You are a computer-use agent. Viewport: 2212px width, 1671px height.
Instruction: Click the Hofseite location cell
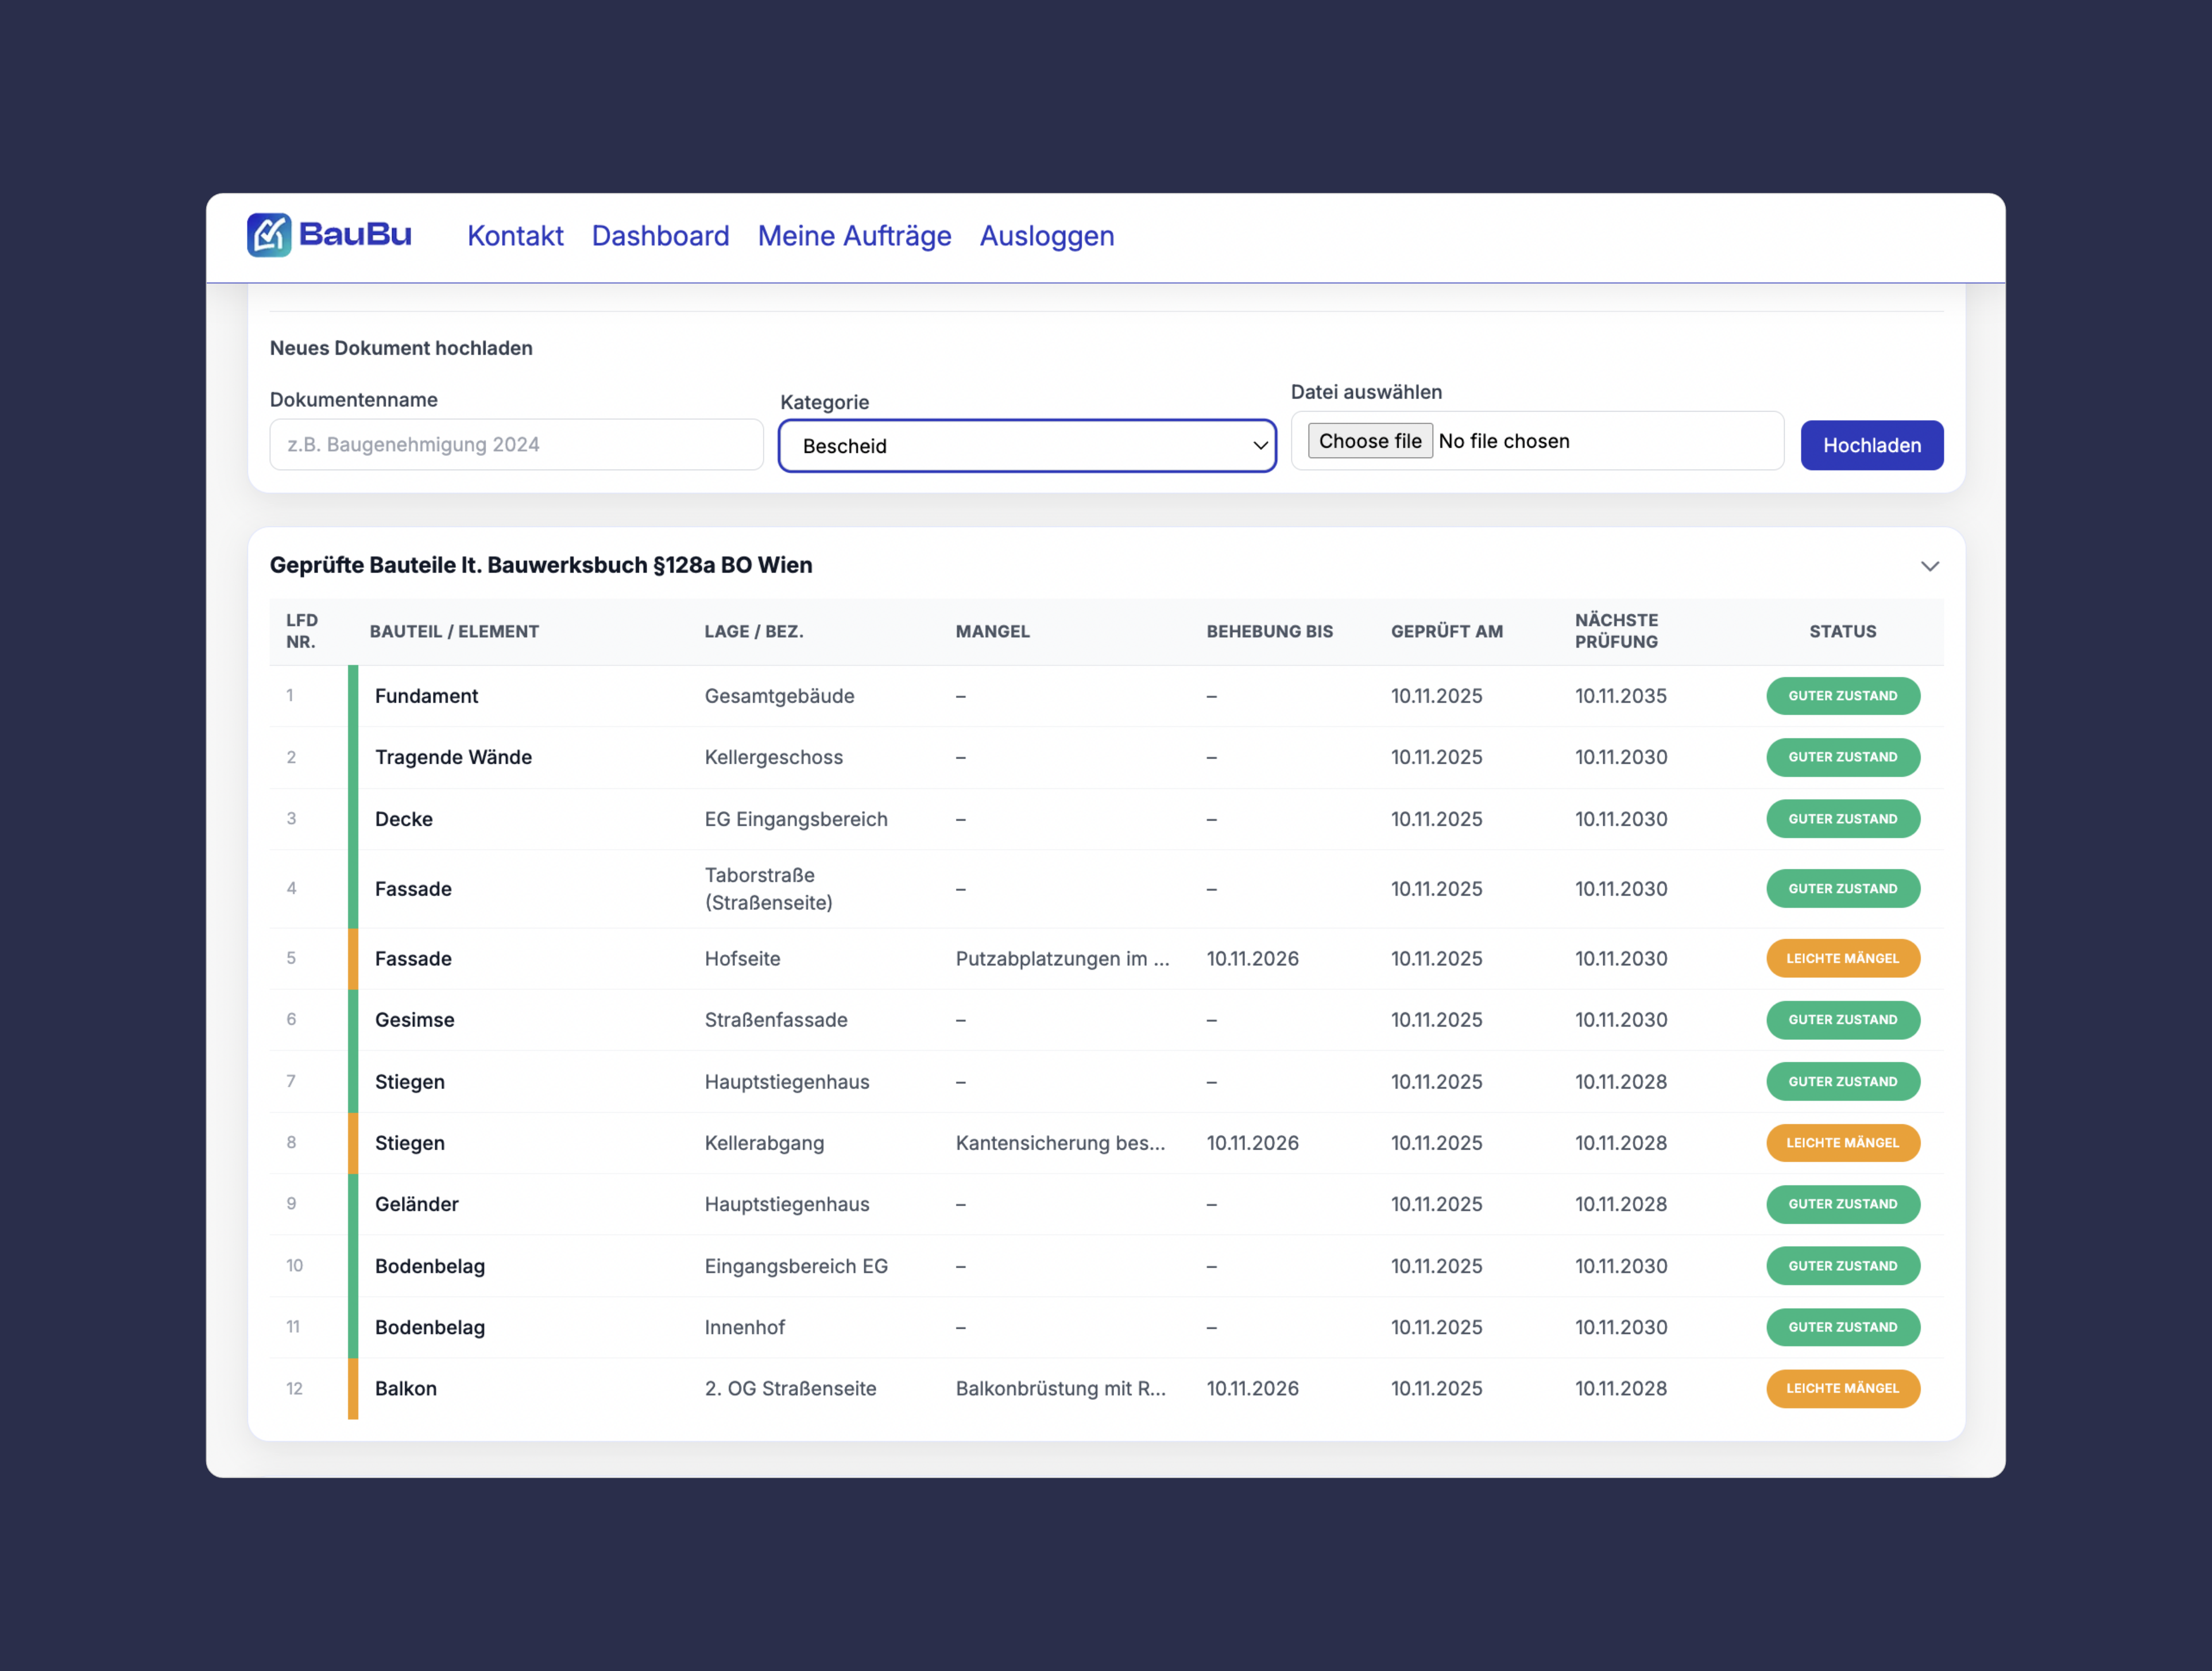[742, 958]
